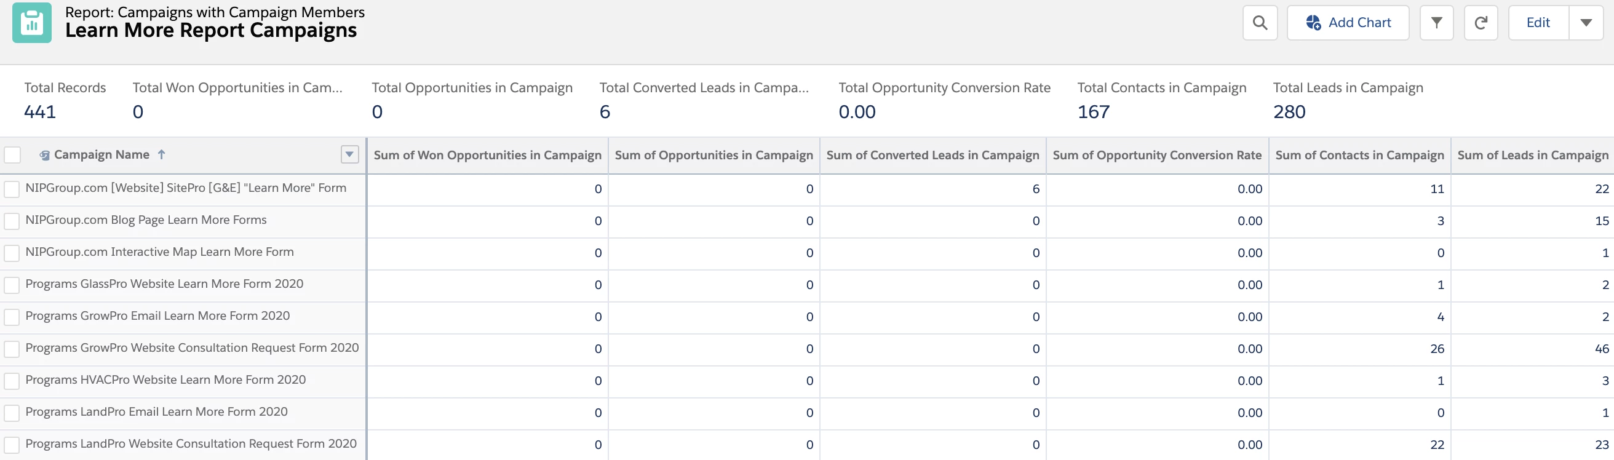
Task: Click the Add Chart button
Action: (1348, 23)
